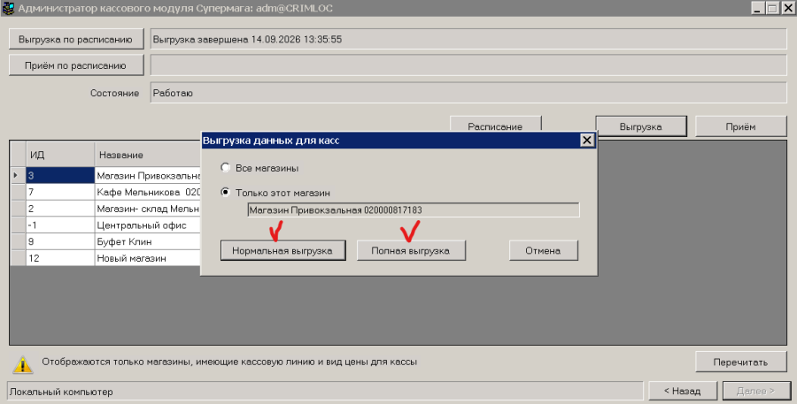Select the Все магазины radio button
This screenshot has height=404, width=797.
(225, 167)
